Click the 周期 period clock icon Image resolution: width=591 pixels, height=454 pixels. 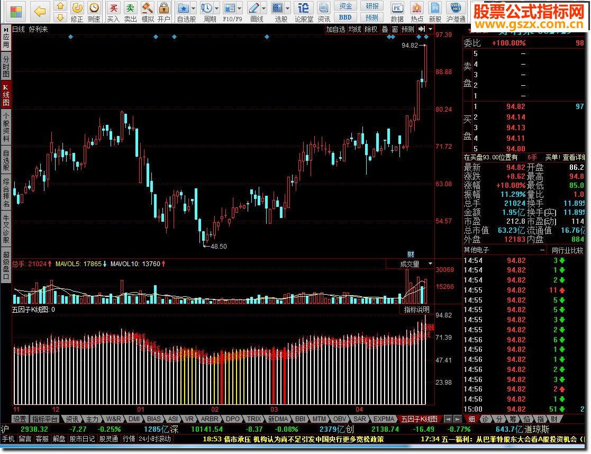tap(206, 7)
